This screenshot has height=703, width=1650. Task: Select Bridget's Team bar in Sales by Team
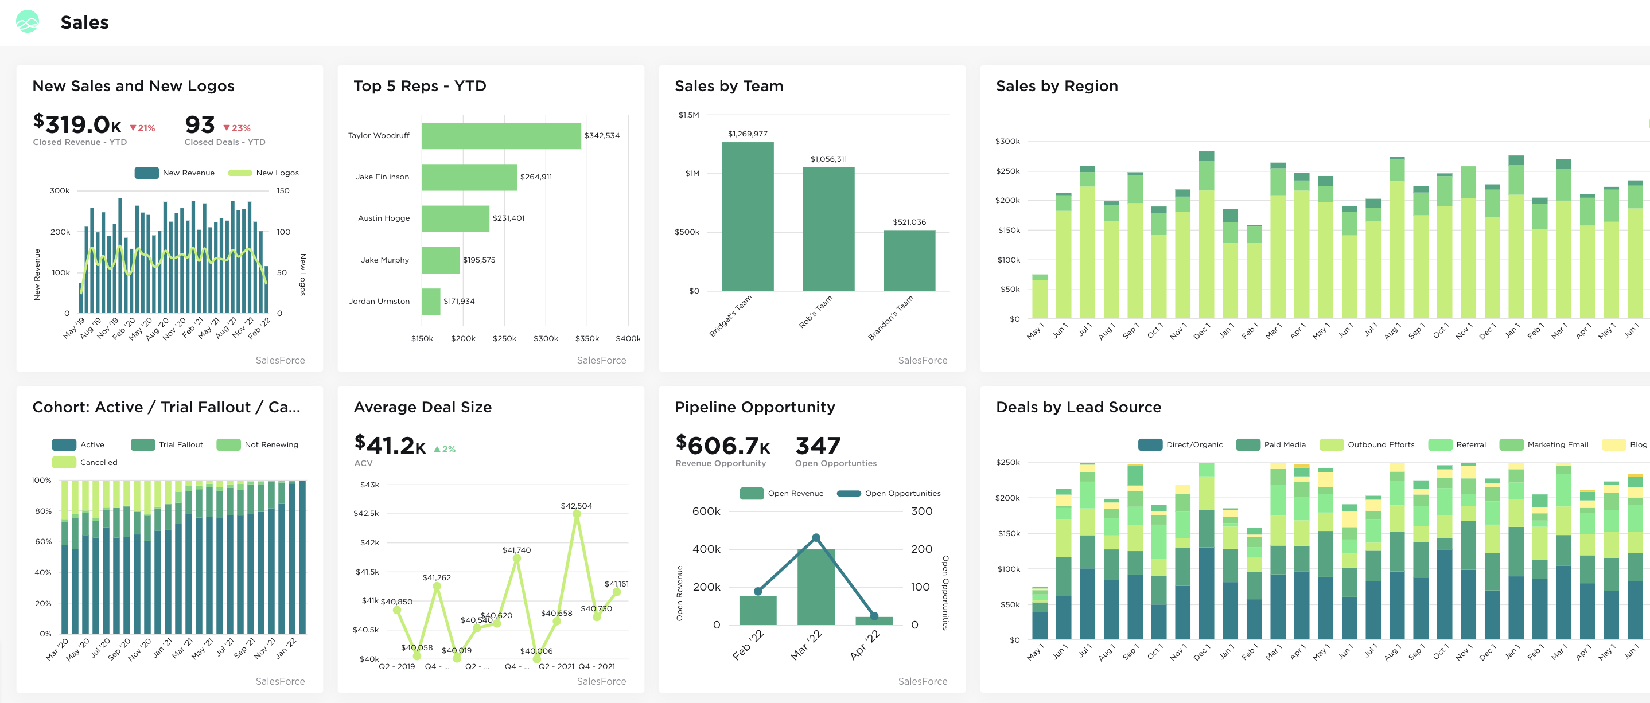click(x=748, y=216)
